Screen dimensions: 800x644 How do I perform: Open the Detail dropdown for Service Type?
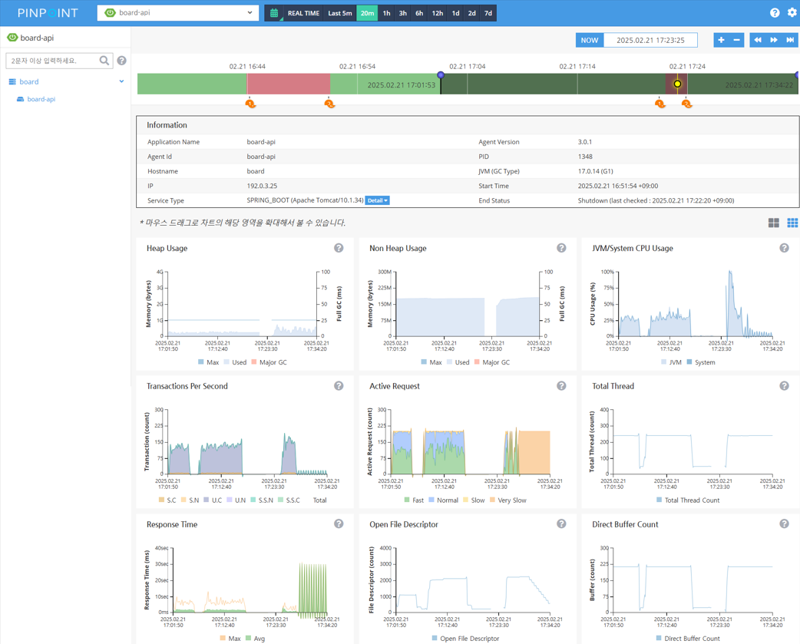(x=377, y=200)
